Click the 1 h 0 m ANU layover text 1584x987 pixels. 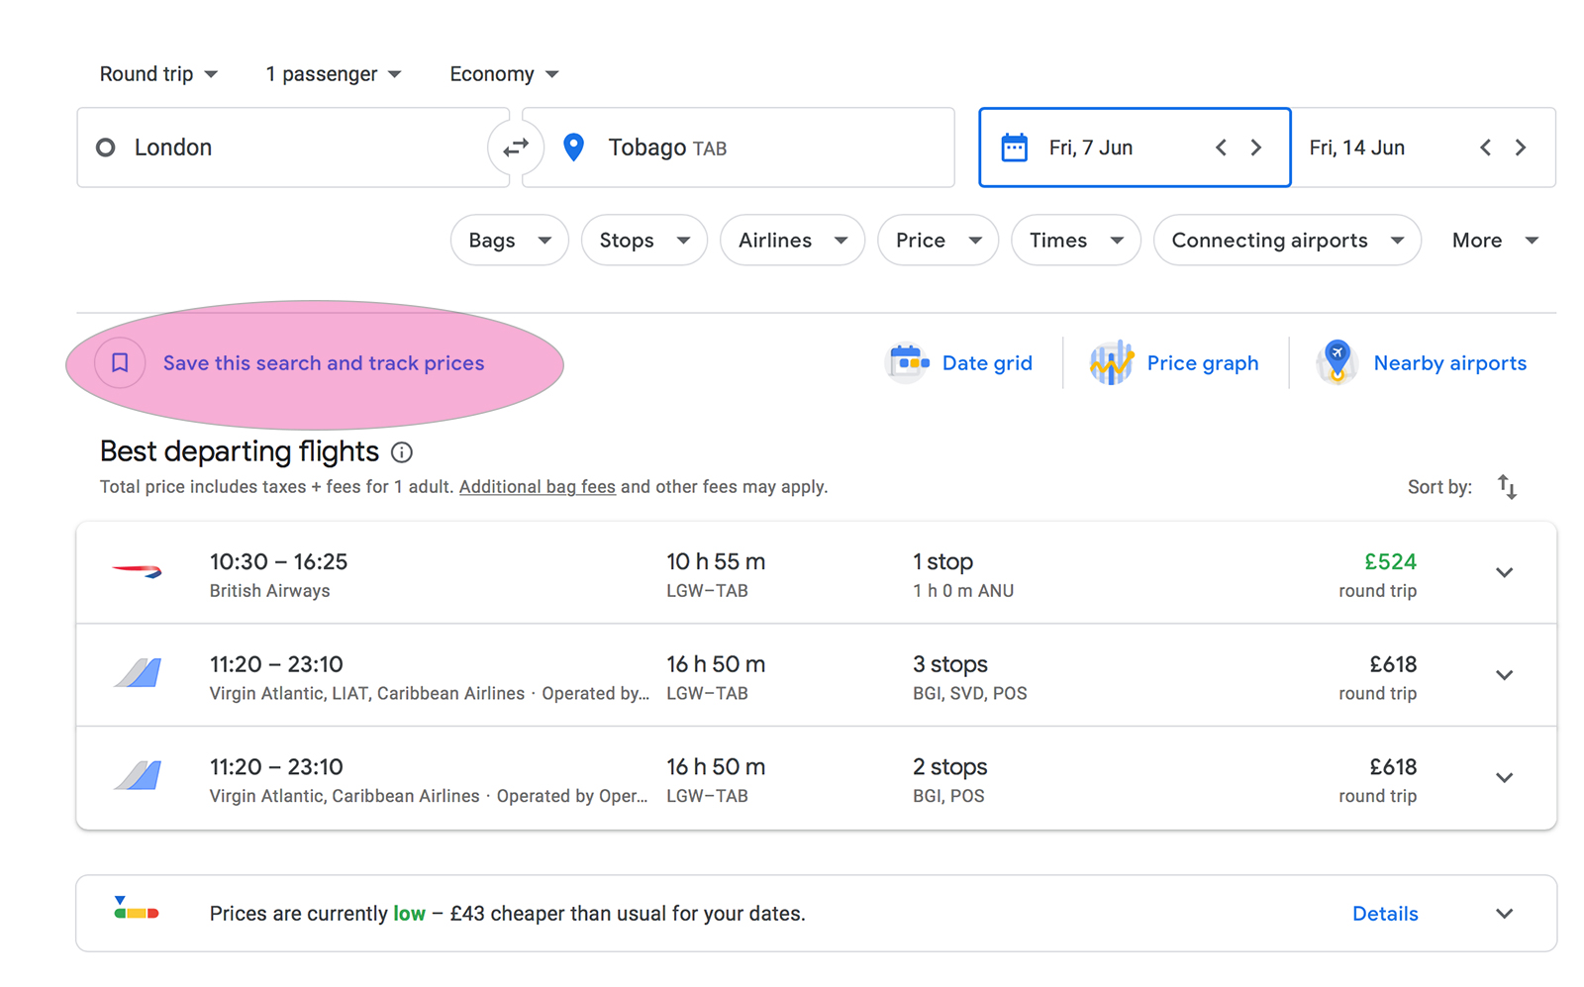(x=963, y=591)
